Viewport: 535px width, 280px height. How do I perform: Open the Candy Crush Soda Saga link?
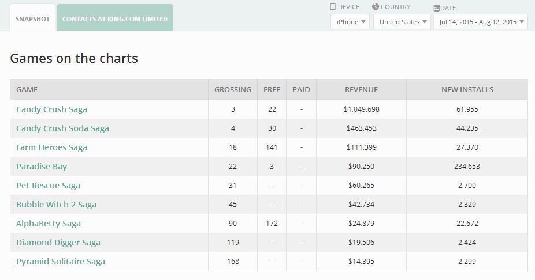tap(63, 128)
